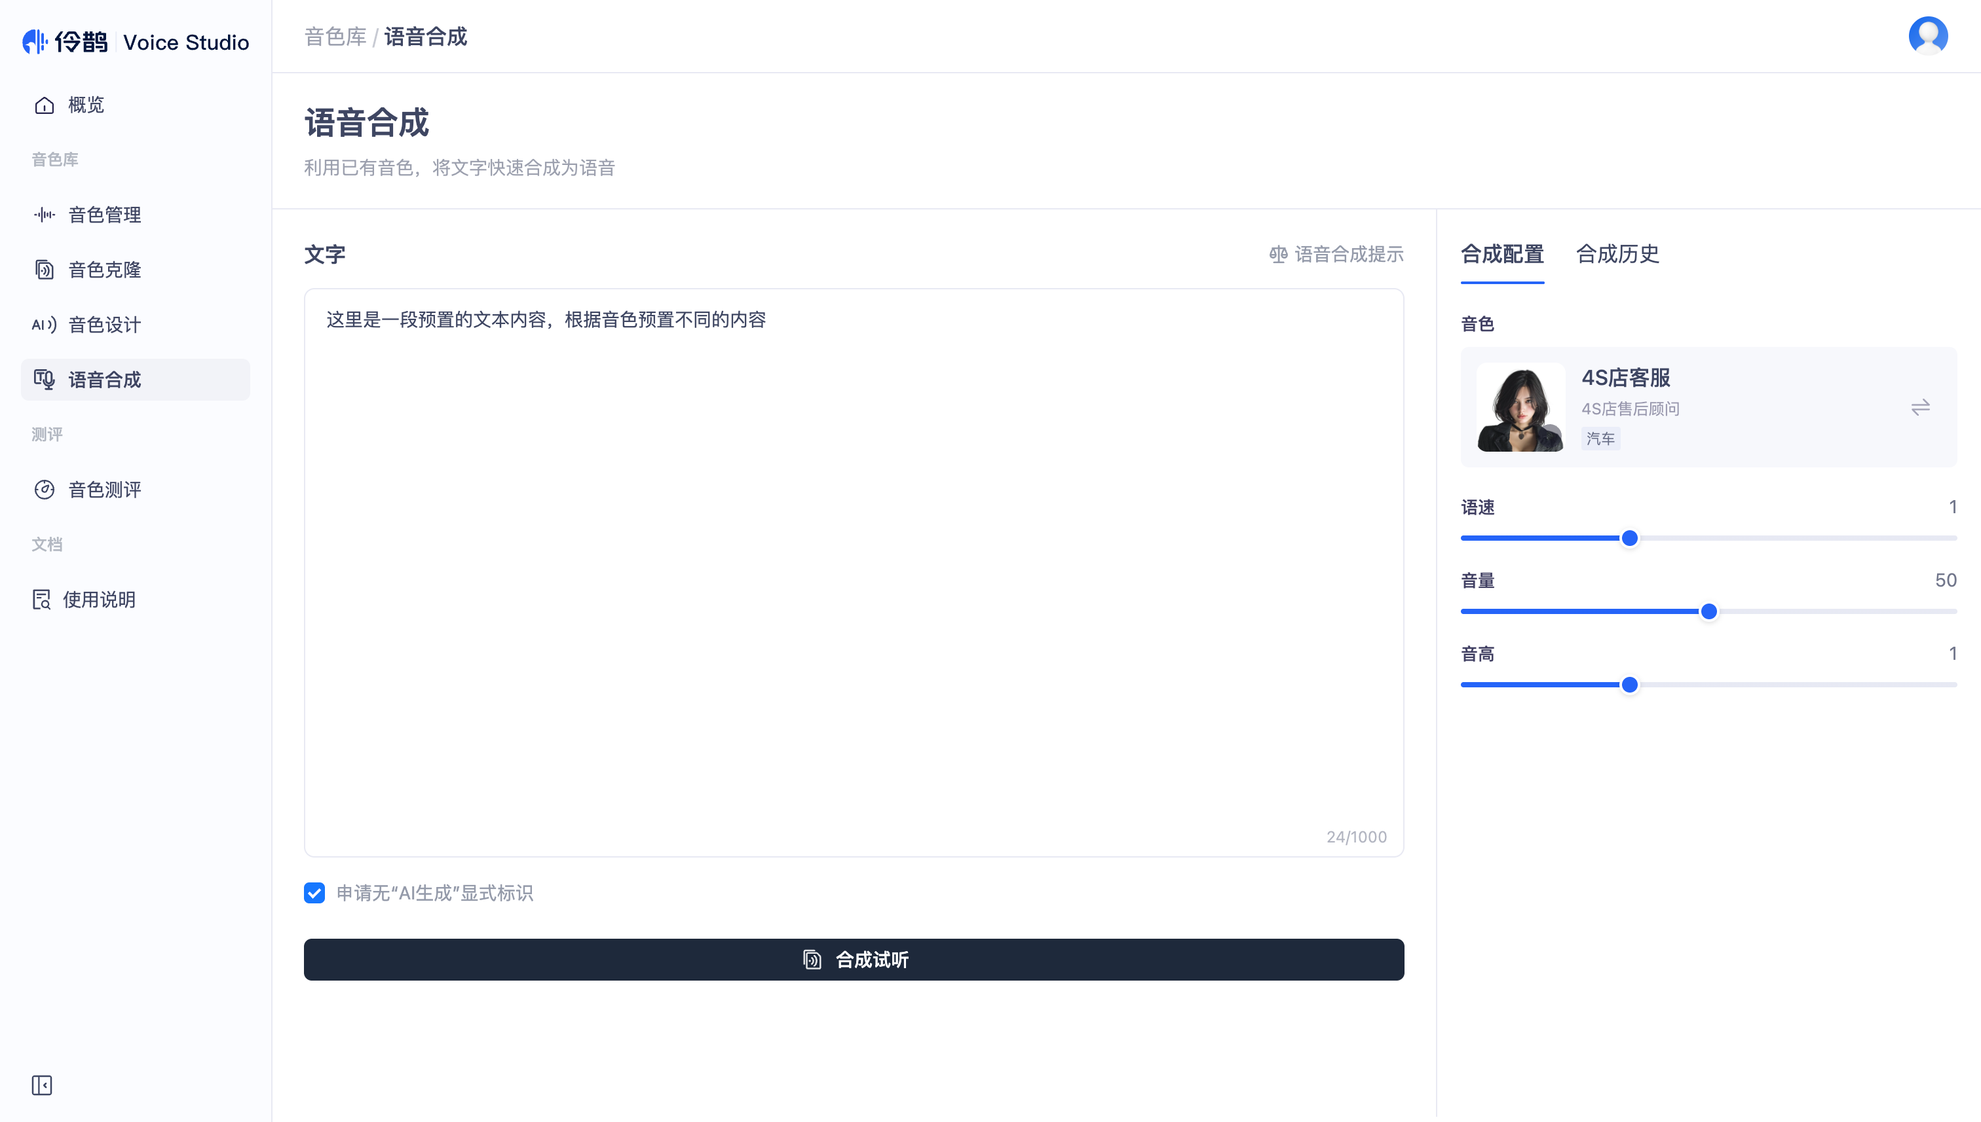Uncheck 申请无"AI生成"显式标识 checkbox
Screen dimensions: 1981x1122
[x=314, y=893]
